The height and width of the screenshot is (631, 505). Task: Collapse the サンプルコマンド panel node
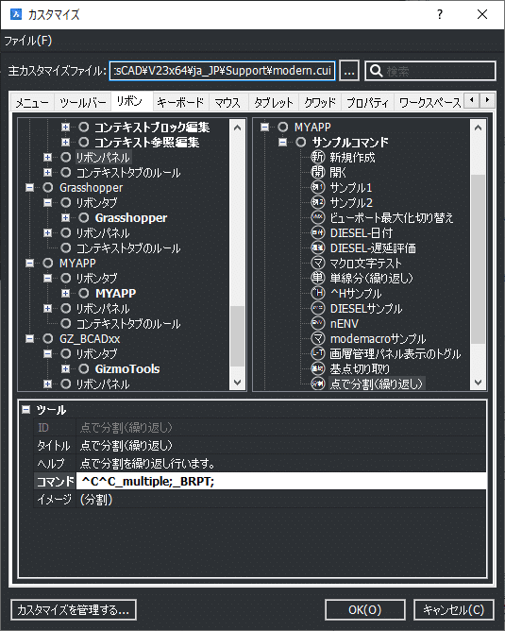tap(282, 142)
